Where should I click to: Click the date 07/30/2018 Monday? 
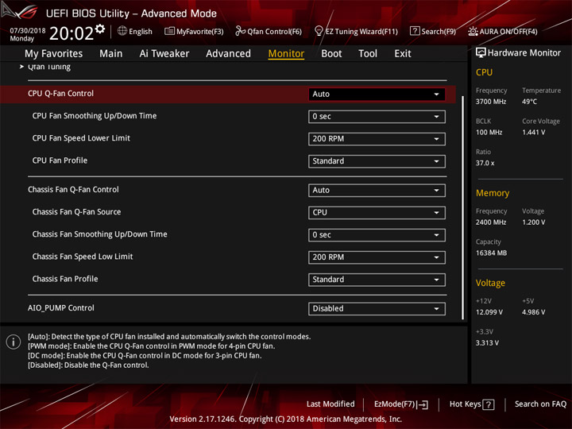pos(28,34)
